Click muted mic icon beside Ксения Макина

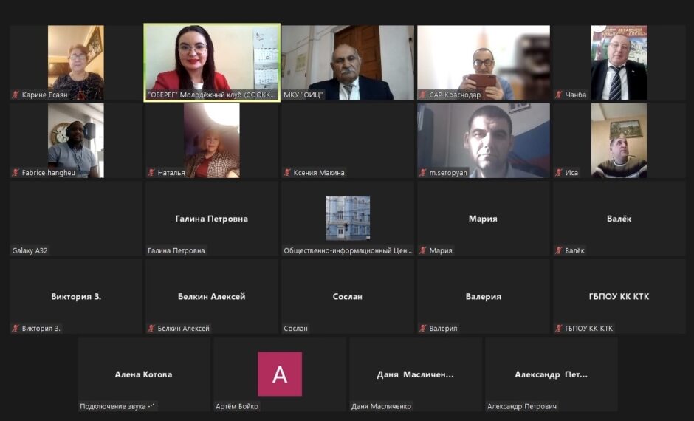[x=287, y=173]
